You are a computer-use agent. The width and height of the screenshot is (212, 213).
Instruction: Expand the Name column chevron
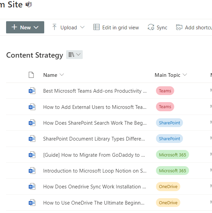(x=62, y=75)
